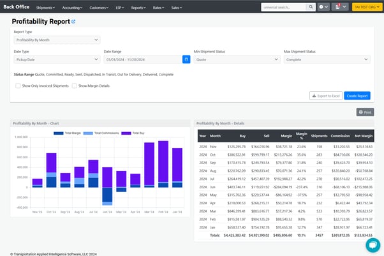Click the Print button
Image resolution: width=384 pixels, height=256 pixels.
(365, 112)
